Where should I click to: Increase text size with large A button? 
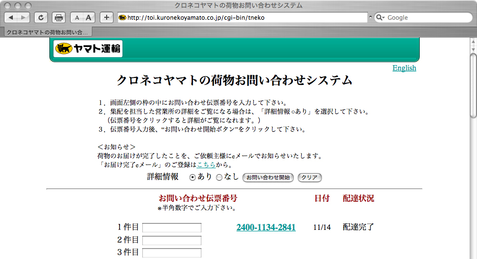click(88, 18)
